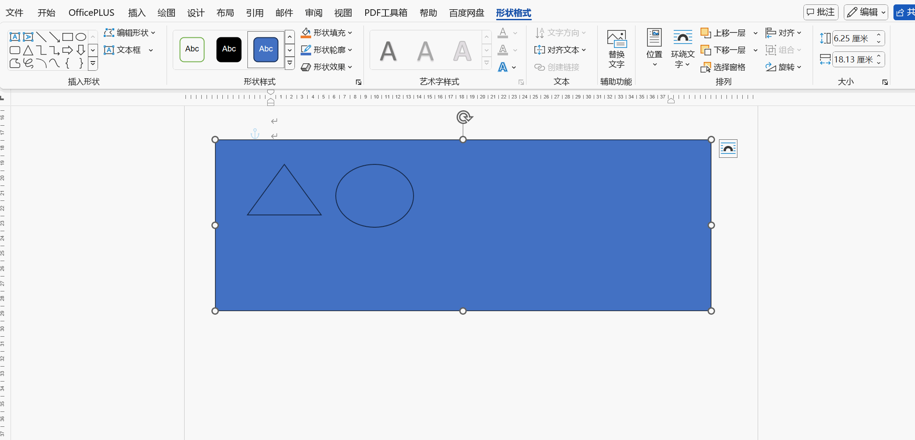Click the rotation handle above the rectangle
The height and width of the screenshot is (440, 915).
pyautogui.click(x=464, y=117)
